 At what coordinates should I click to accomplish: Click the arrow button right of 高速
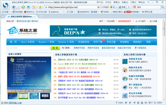pos(129,7)
